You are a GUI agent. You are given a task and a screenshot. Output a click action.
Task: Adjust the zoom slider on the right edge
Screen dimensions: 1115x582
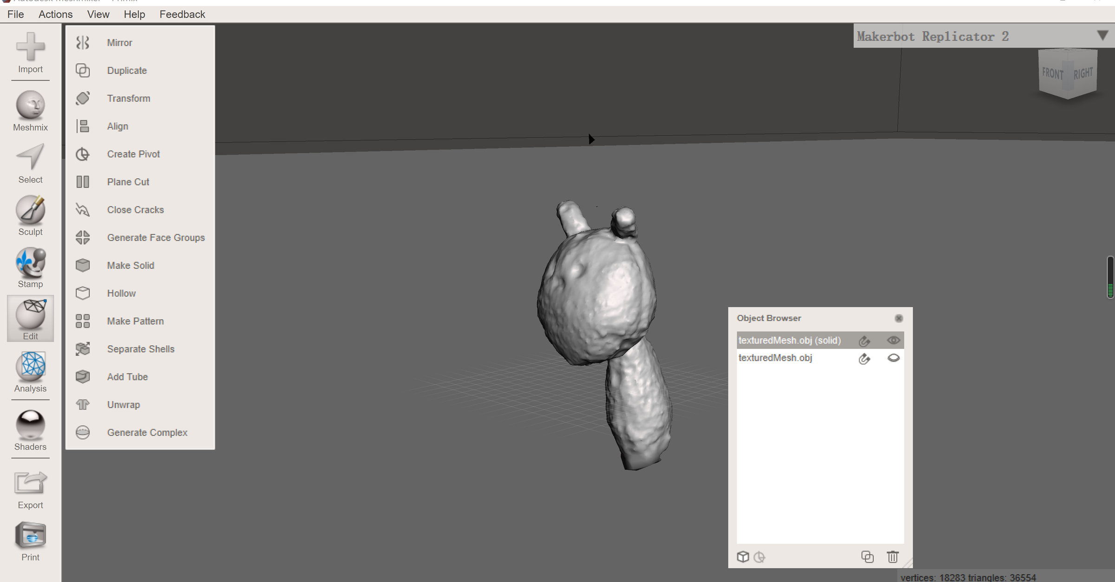[x=1110, y=278]
